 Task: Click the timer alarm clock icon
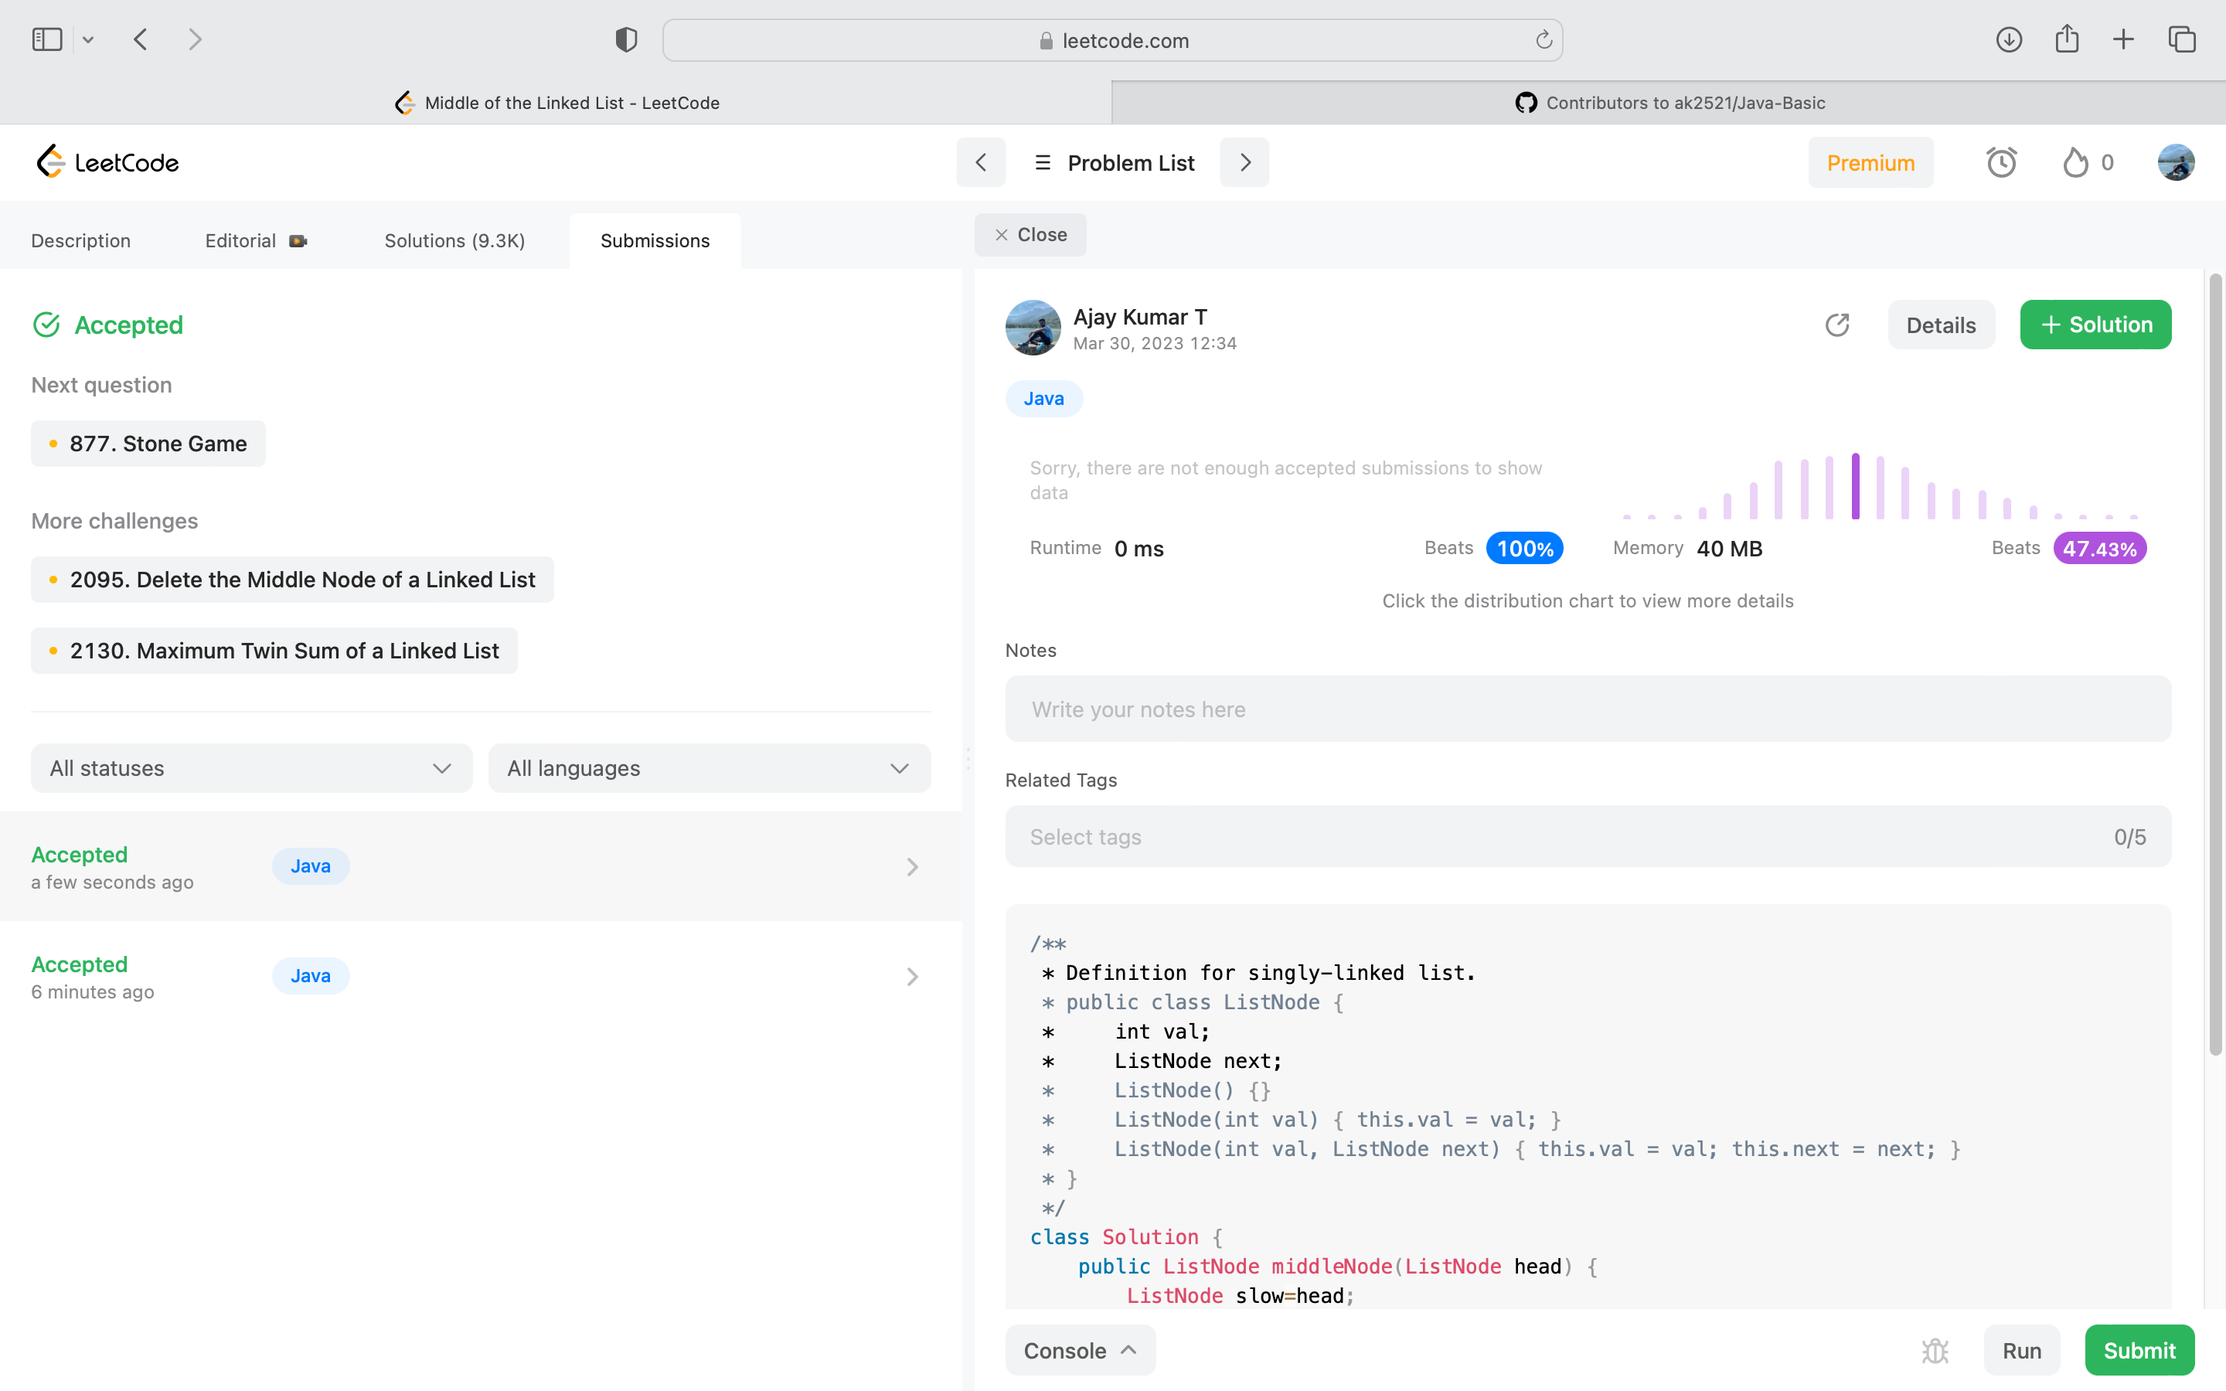coord(2000,163)
